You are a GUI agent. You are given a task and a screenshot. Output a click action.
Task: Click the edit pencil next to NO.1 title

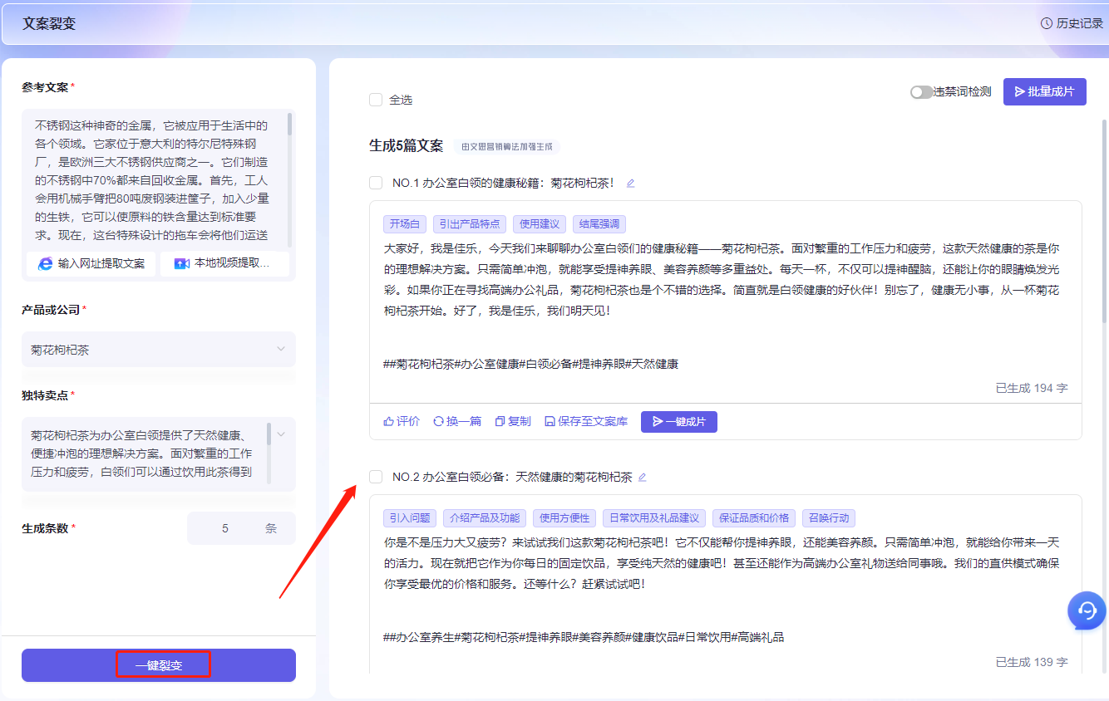[x=630, y=183]
